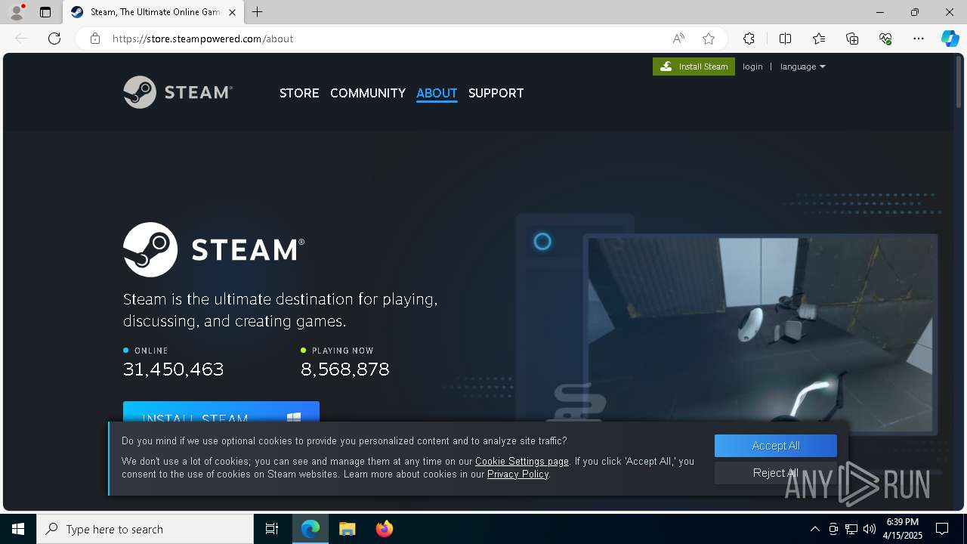Click the PLAYING NOW count 8,568,878
This screenshot has width=967, height=544.
pos(344,369)
